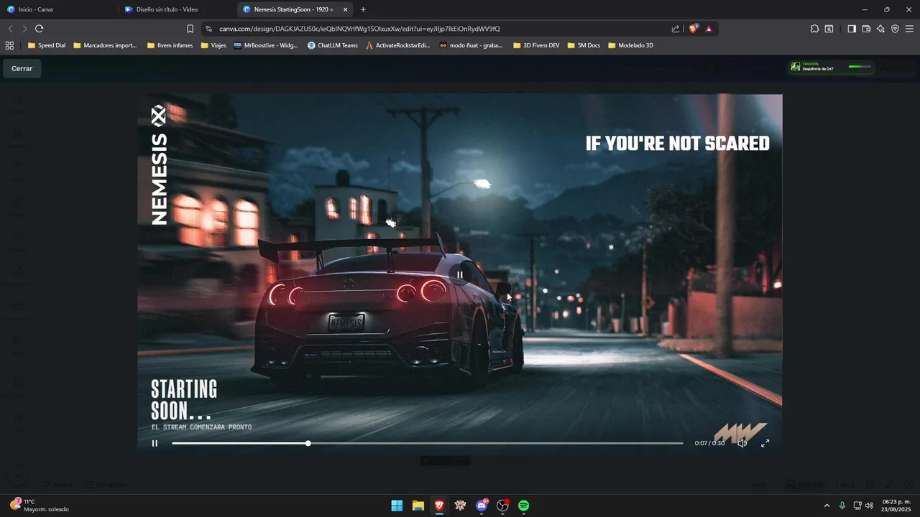Open the ChatLLM Teams bookmark
Viewport: 920px width, 517px height.
332,45
